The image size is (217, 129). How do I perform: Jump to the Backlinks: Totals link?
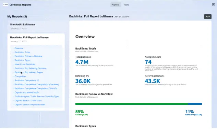coord(22,52)
